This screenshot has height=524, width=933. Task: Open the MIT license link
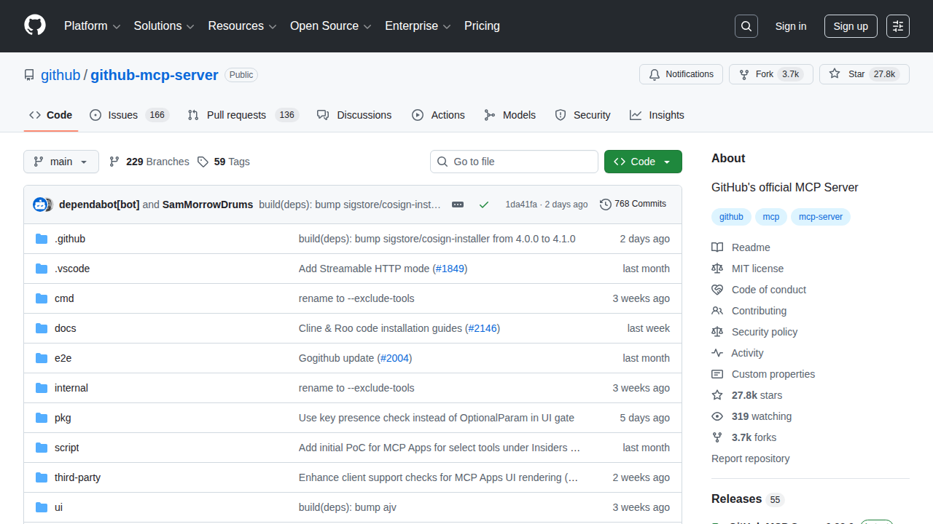point(757,269)
